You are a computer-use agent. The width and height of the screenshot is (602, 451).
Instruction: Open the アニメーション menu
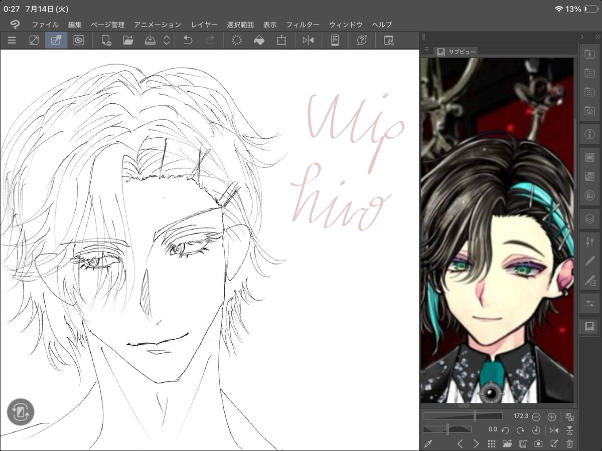point(158,25)
